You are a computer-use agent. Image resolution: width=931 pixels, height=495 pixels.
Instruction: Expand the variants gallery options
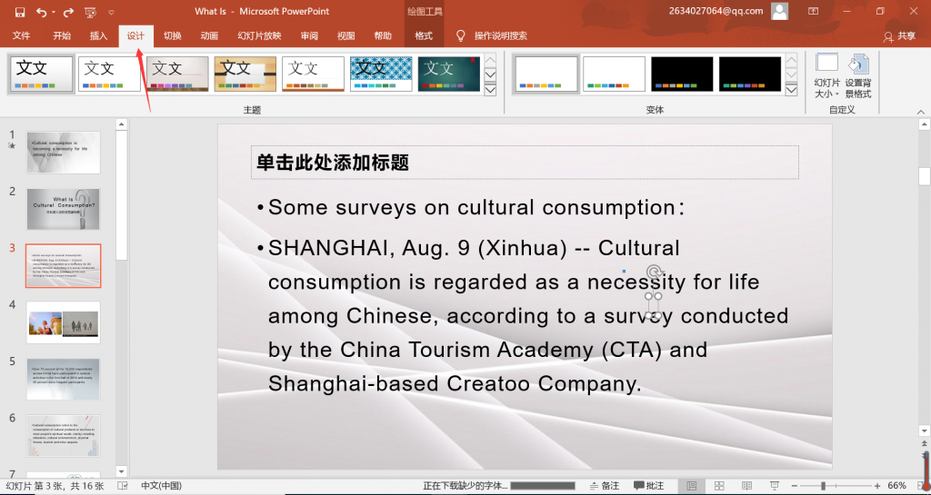click(792, 90)
